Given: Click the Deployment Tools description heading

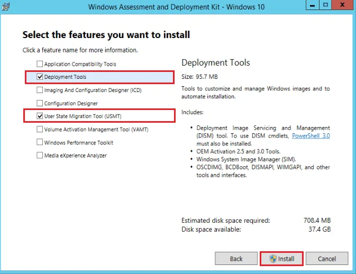Looking at the screenshot, I should pyautogui.click(x=216, y=62).
